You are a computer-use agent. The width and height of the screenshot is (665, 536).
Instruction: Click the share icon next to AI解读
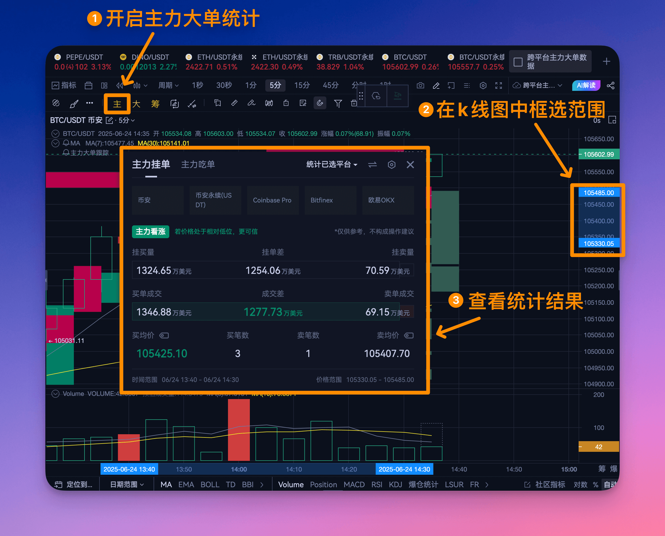click(x=610, y=86)
